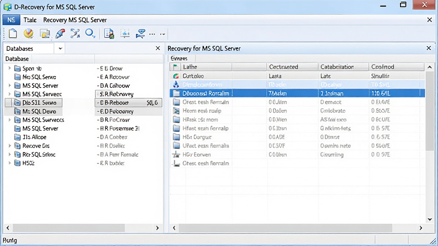This screenshot has height=246, width=438.
Task: Select the red pen toolbar icon
Action: pyautogui.click(x=60, y=33)
